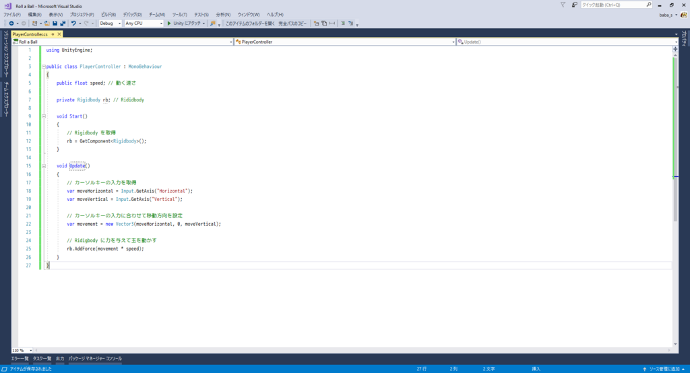Click the Visual Studio logo icon
The height and width of the screenshot is (373, 690).
[7, 5]
